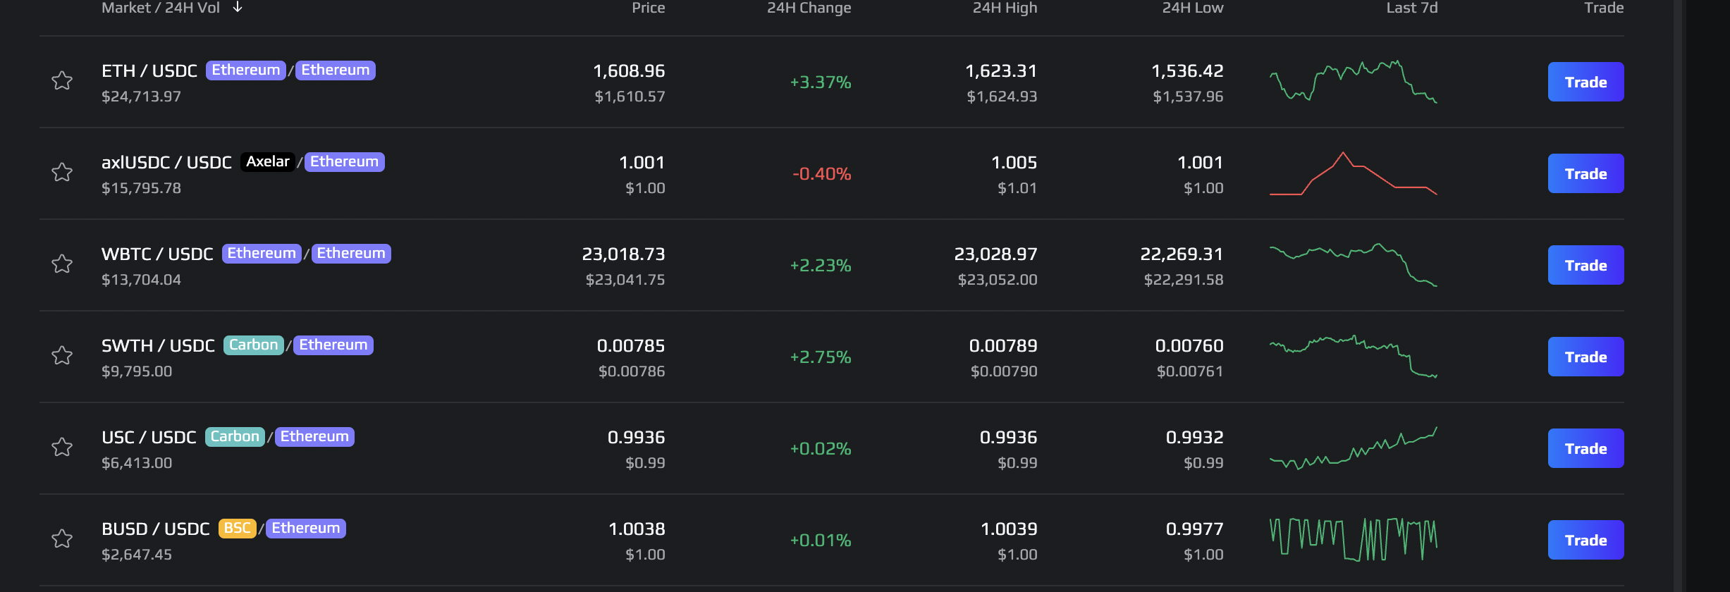Viewport: 1730px width, 592px height.
Task: Select the axlUSDC / USDC market name
Action: click(x=166, y=163)
